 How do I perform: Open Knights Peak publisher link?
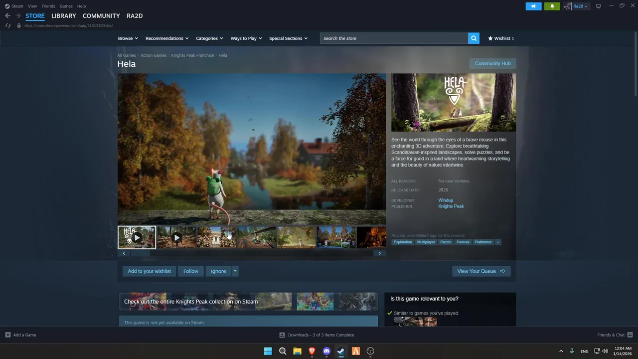[x=451, y=206]
